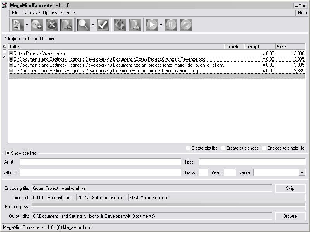
Task: Click the add audio CD contents icon
Action: click(37, 25)
